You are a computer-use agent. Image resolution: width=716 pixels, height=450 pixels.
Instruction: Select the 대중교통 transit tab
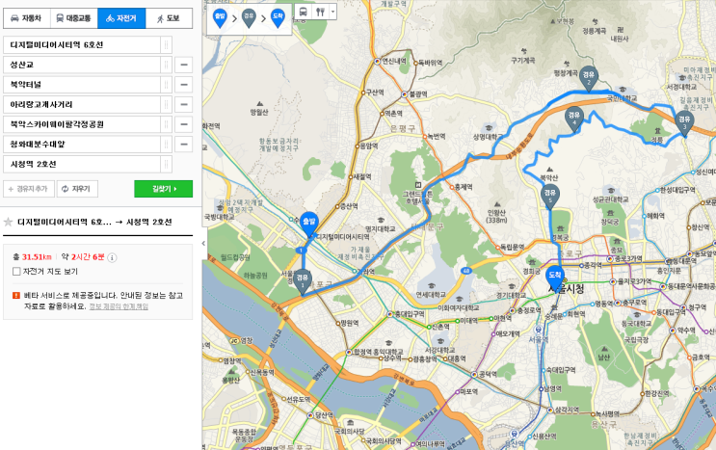[74, 18]
